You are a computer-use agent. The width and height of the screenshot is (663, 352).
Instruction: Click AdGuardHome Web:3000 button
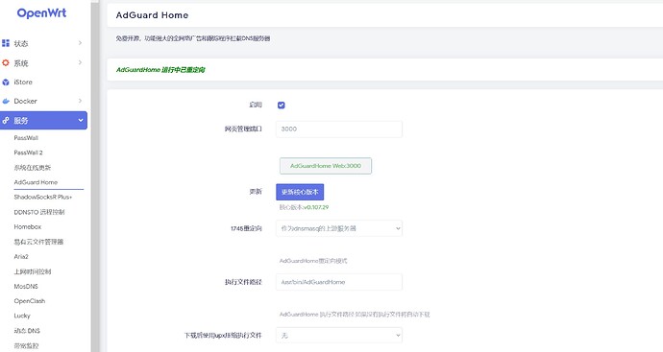click(326, 166)
